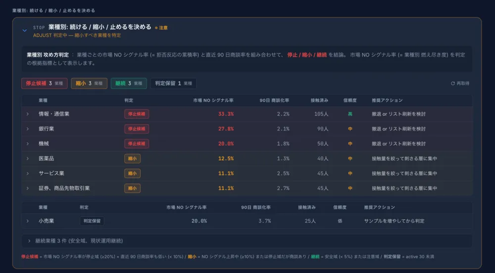Image resolution: width=495 pixels, height=273 pixels.
Task: Click 停止候補 badge in 機械 row
Action: [137, 144]
